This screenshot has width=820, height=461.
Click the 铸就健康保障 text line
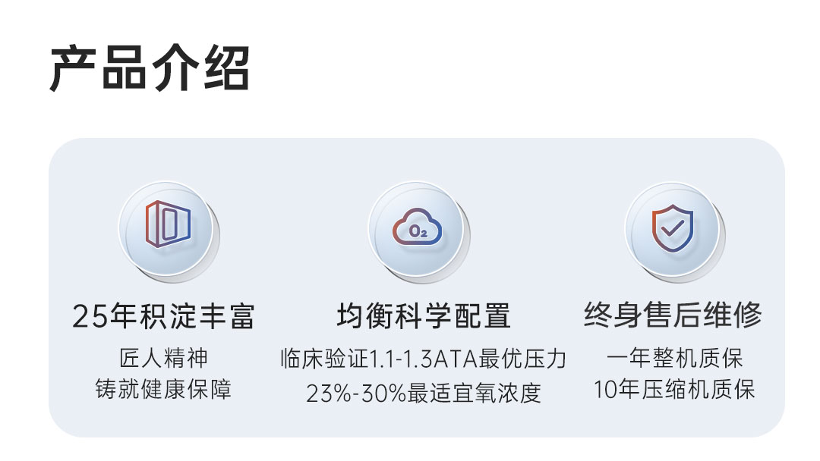pos(163,390)
